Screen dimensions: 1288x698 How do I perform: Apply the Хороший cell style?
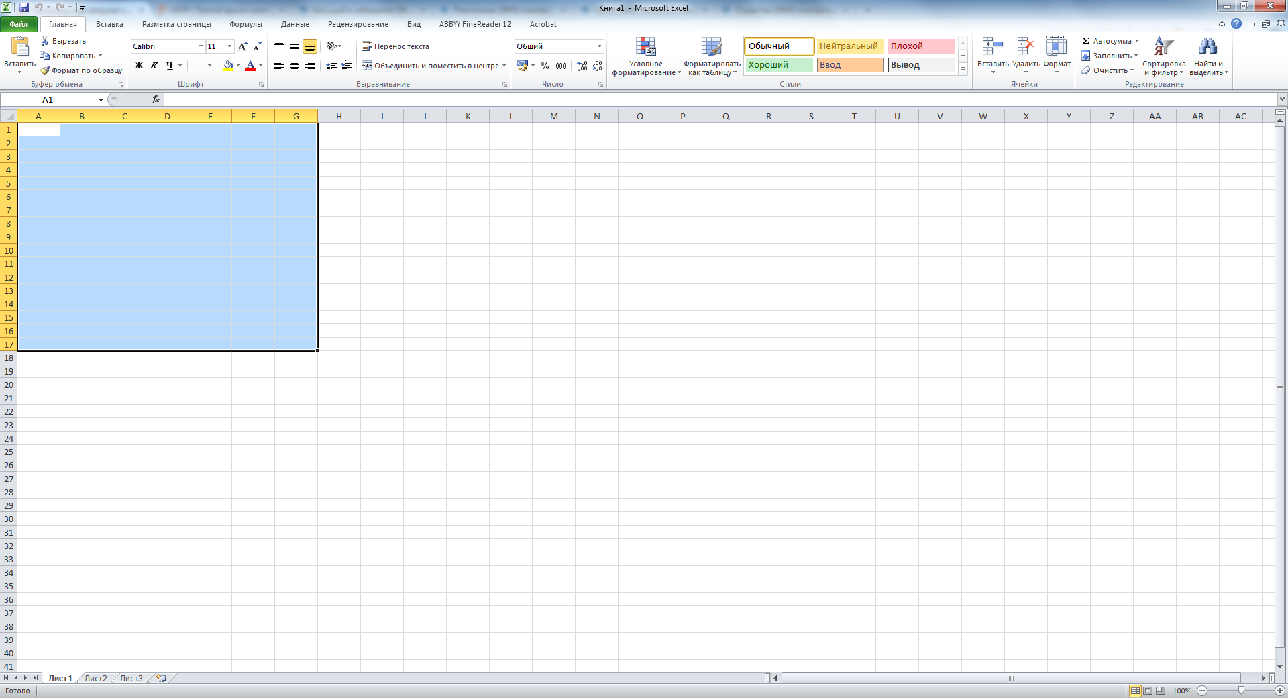click(x=779, y=65)
